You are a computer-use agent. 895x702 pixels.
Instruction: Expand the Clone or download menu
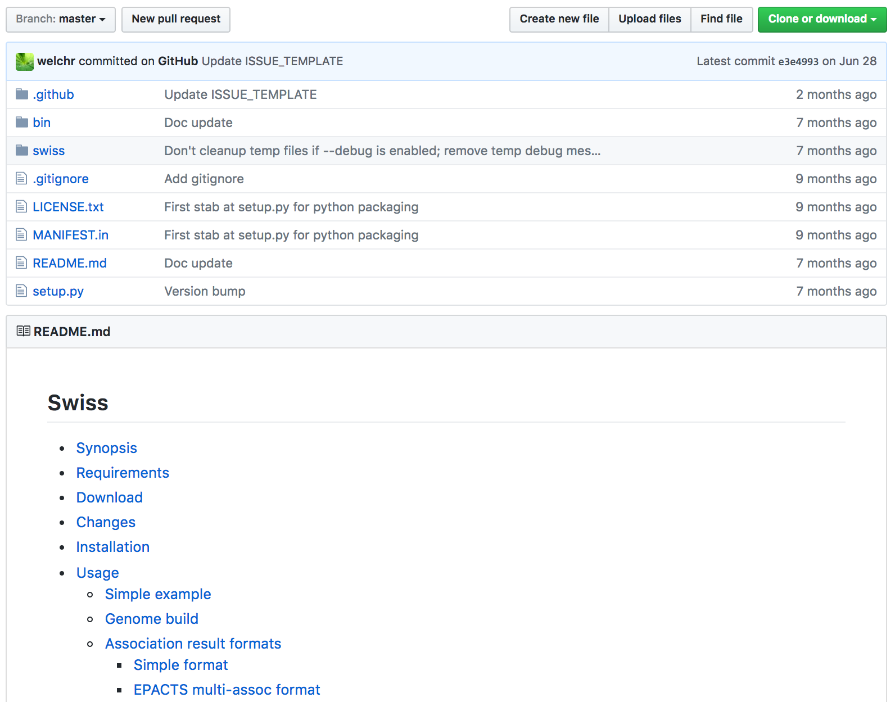tap(821, 19)
